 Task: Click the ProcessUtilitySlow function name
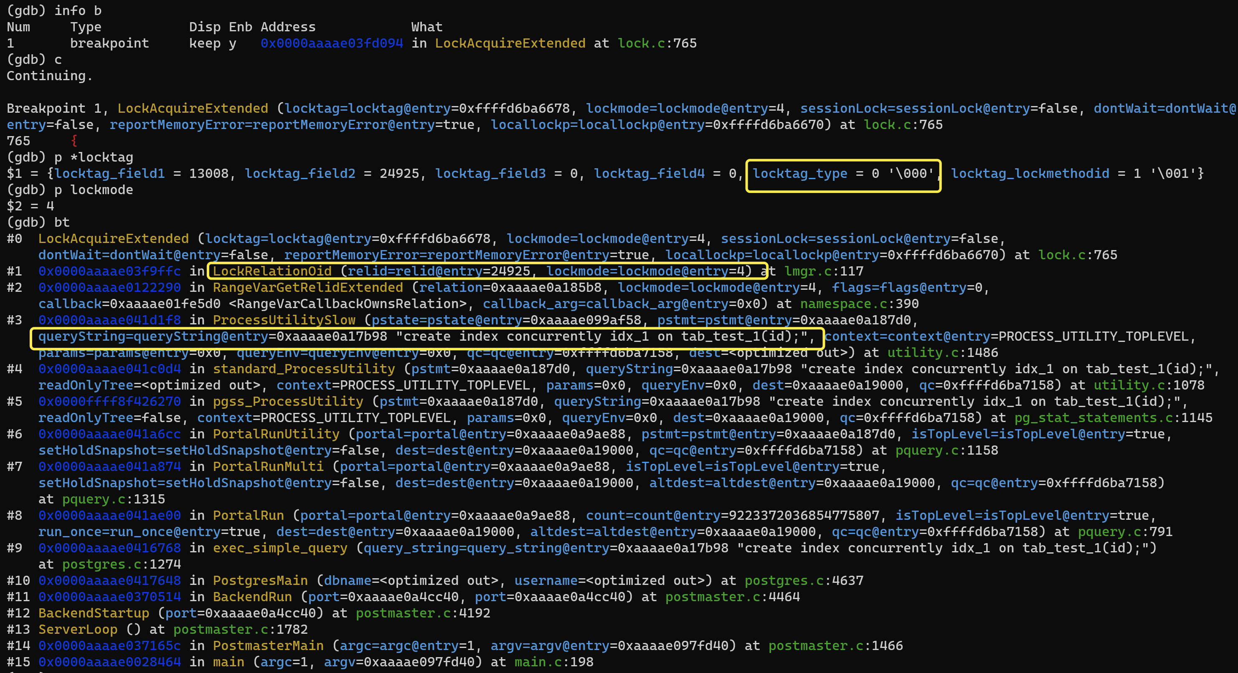(x=284, y=320)
